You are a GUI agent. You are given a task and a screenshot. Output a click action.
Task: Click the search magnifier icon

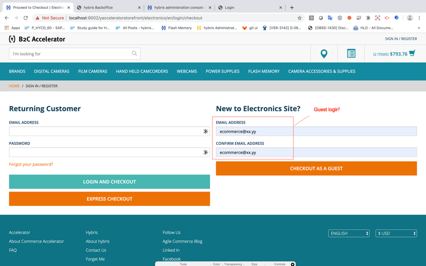(x=134, y=53)
